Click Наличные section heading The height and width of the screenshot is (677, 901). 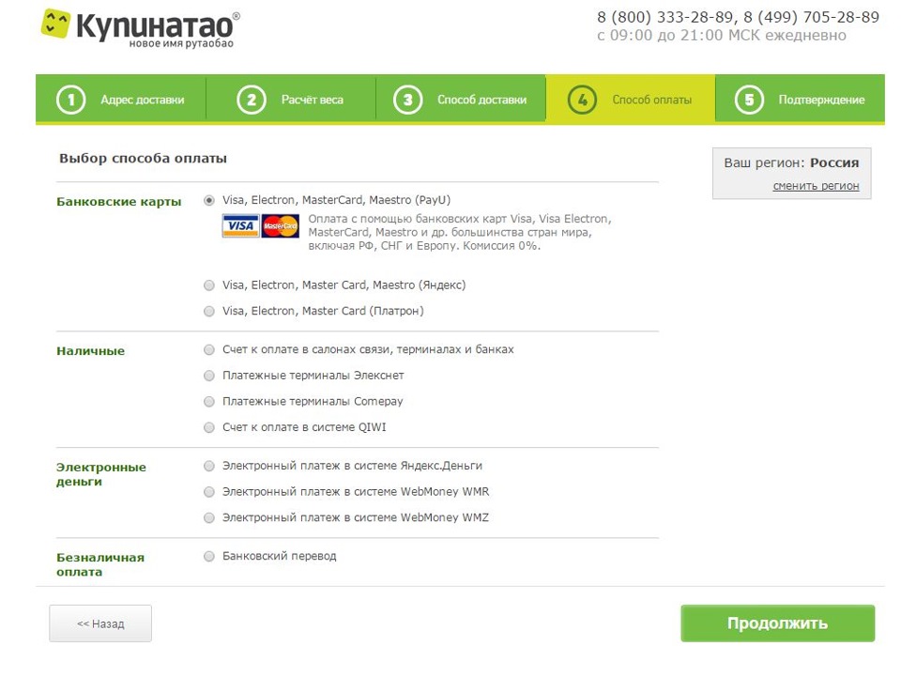90,351
